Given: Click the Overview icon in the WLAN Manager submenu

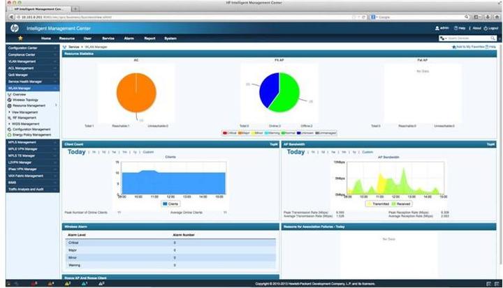Looking at the screenshot, I should pos(10,95).
